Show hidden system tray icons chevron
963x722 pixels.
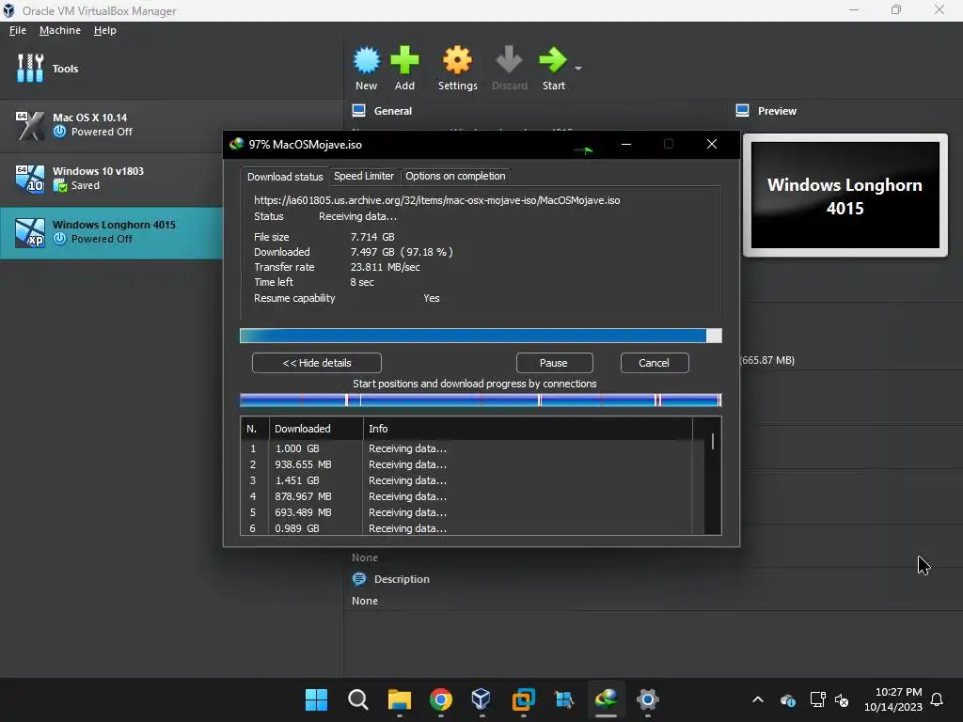click(758, 699)
